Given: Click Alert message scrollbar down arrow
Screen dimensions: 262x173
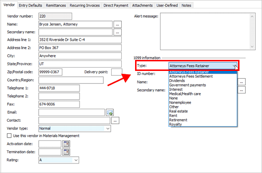Looking at the screenshot, I should (x=252, y=46).
